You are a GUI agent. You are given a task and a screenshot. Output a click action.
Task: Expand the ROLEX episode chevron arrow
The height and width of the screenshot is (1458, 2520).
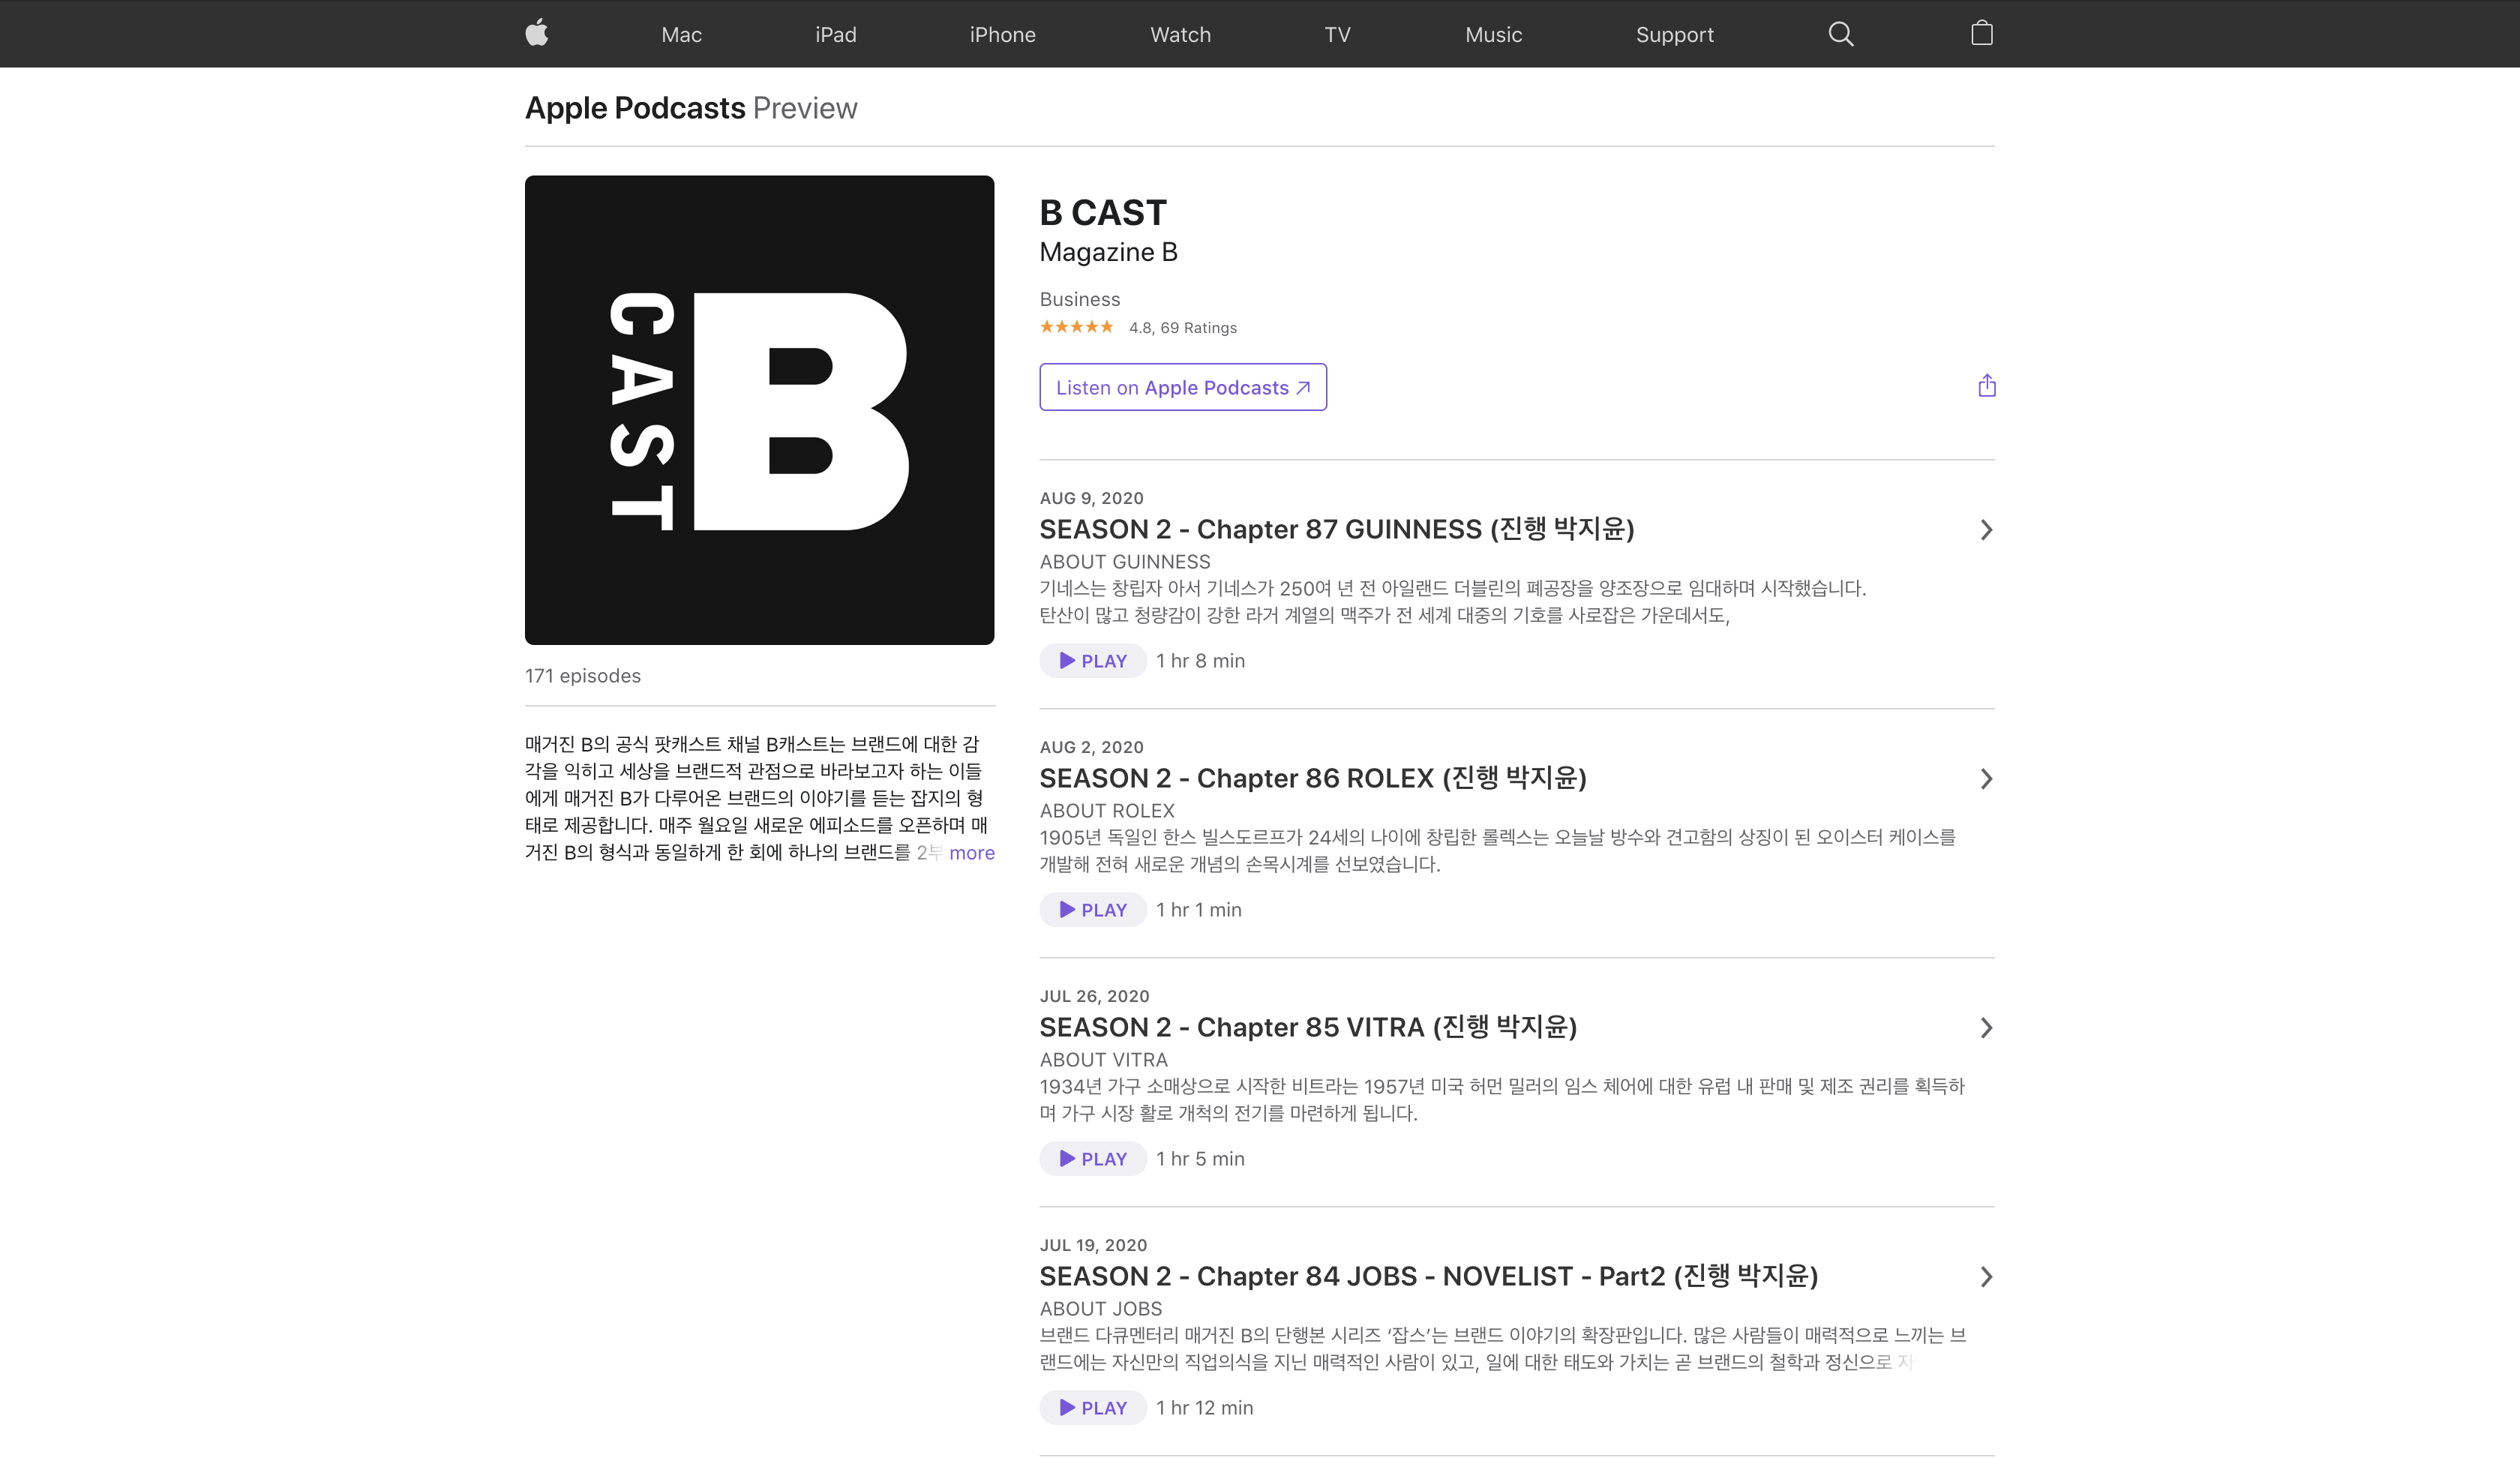[x=1986, y=779]
